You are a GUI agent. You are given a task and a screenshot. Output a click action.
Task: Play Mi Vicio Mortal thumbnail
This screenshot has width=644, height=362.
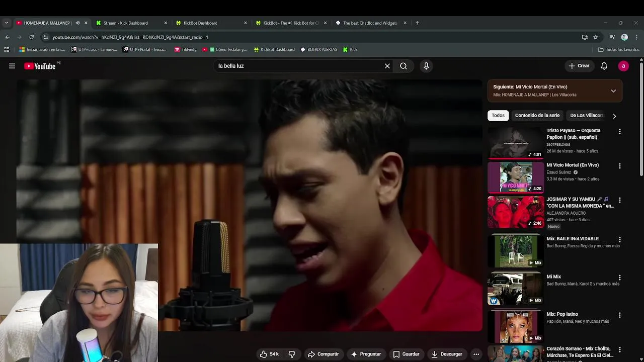pos(515,177)
